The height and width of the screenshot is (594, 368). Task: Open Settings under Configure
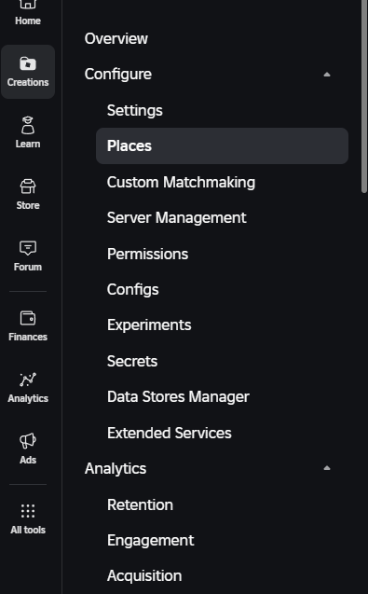(x=135, y=110)
